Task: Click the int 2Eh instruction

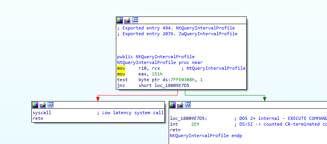Action: pyautogui.click(x=185, y=124)
